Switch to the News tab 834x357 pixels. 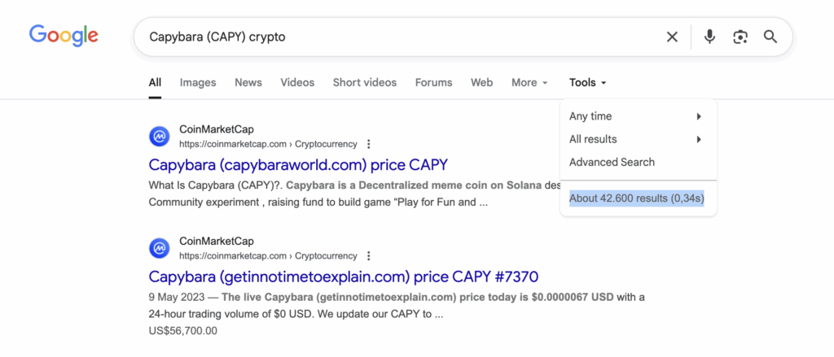(248, 82)
